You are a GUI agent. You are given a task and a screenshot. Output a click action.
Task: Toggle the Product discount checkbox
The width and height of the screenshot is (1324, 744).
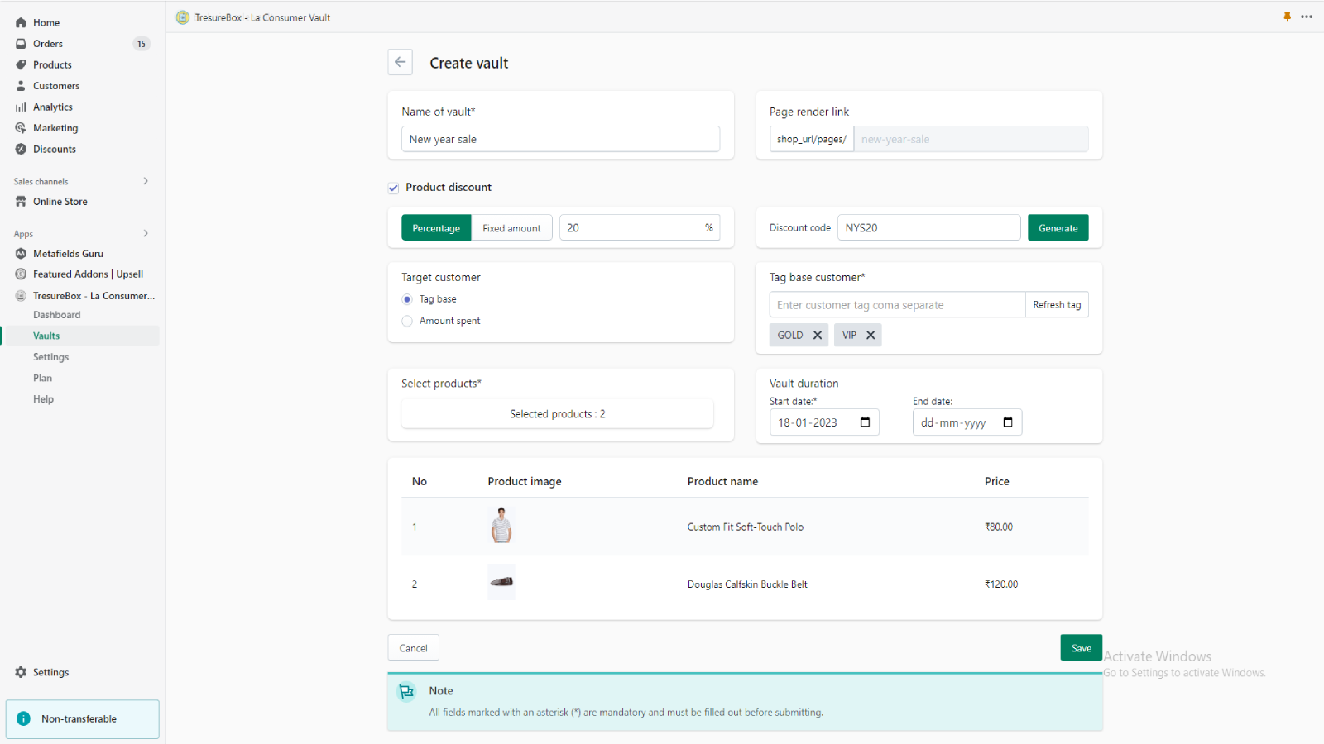394,188
